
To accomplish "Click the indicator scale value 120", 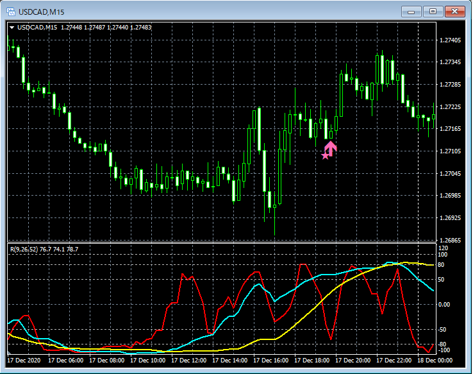I will click(x=443, y=248).
